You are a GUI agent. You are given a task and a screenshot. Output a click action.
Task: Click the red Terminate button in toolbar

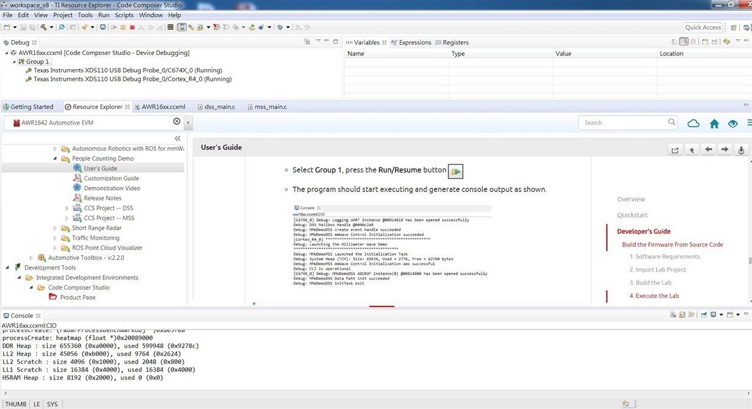click(132, 28)
